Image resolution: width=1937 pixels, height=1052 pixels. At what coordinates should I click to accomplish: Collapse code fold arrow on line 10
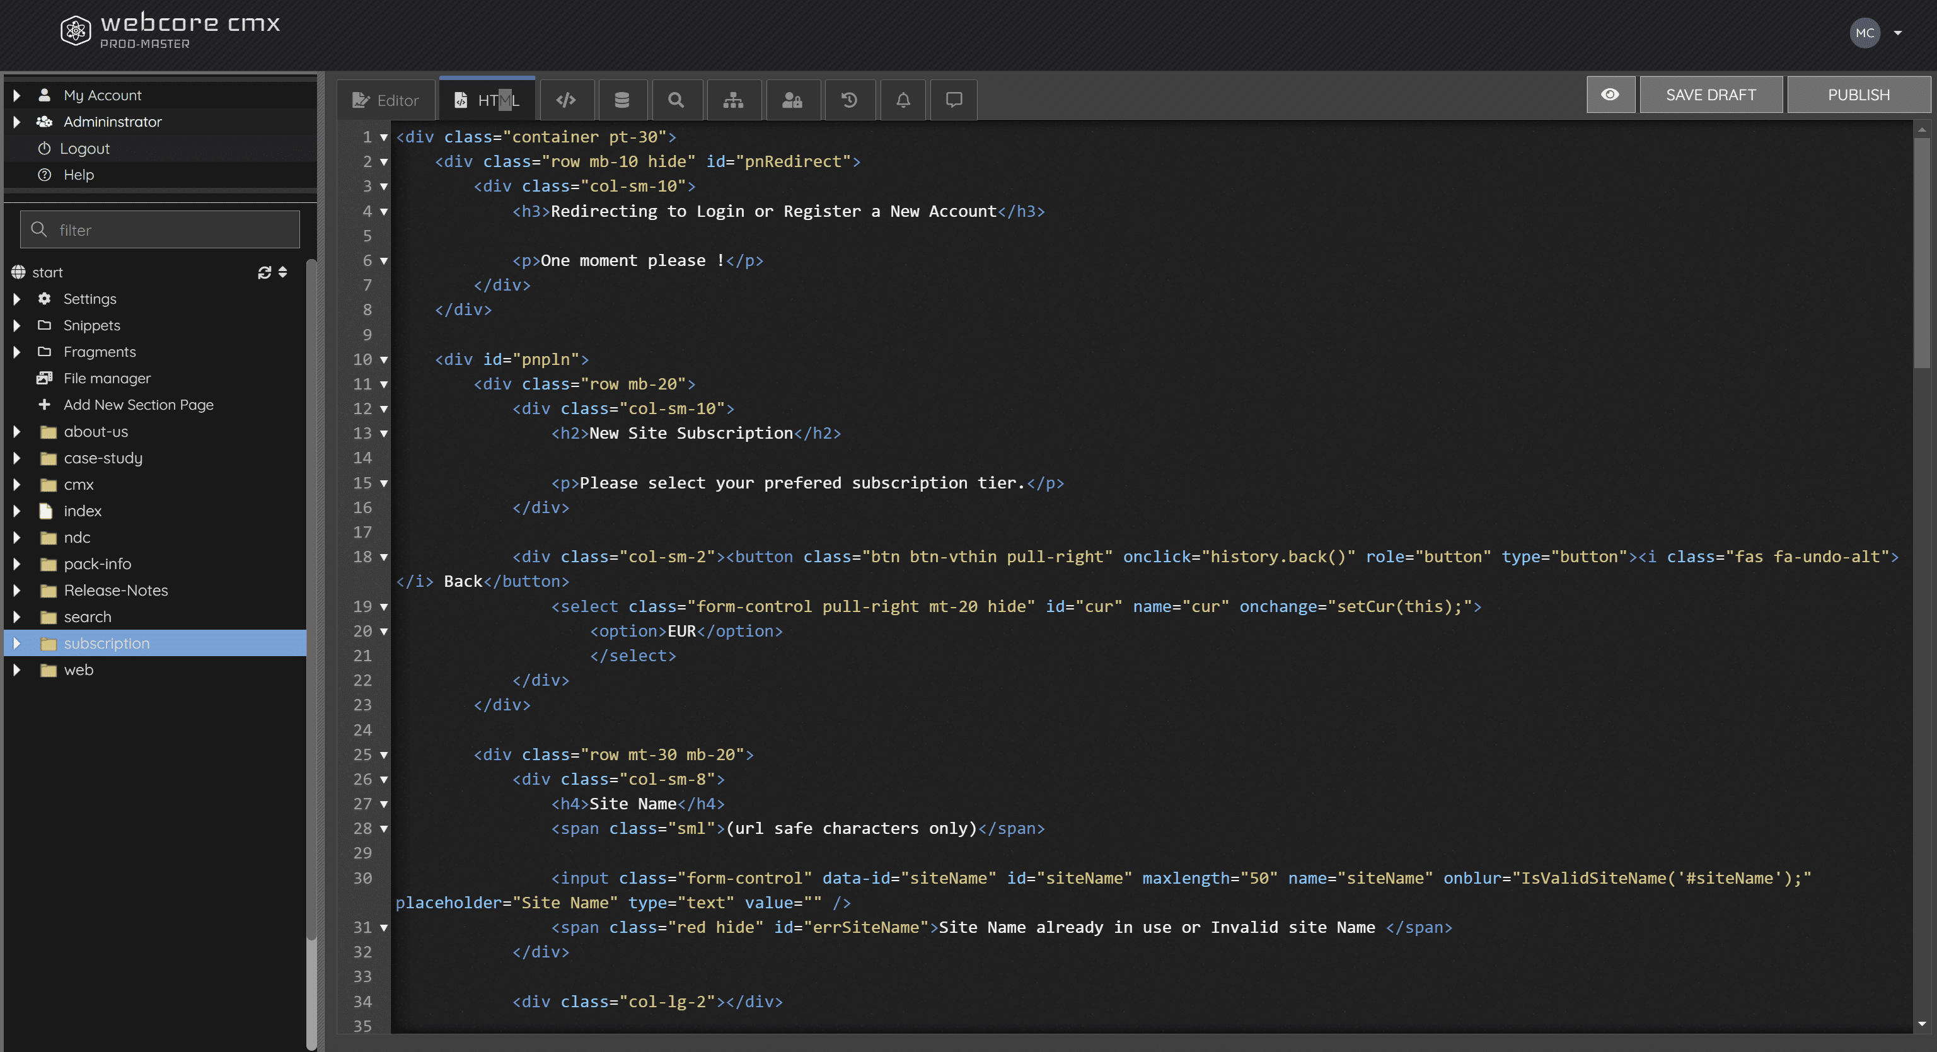(383, 359)
